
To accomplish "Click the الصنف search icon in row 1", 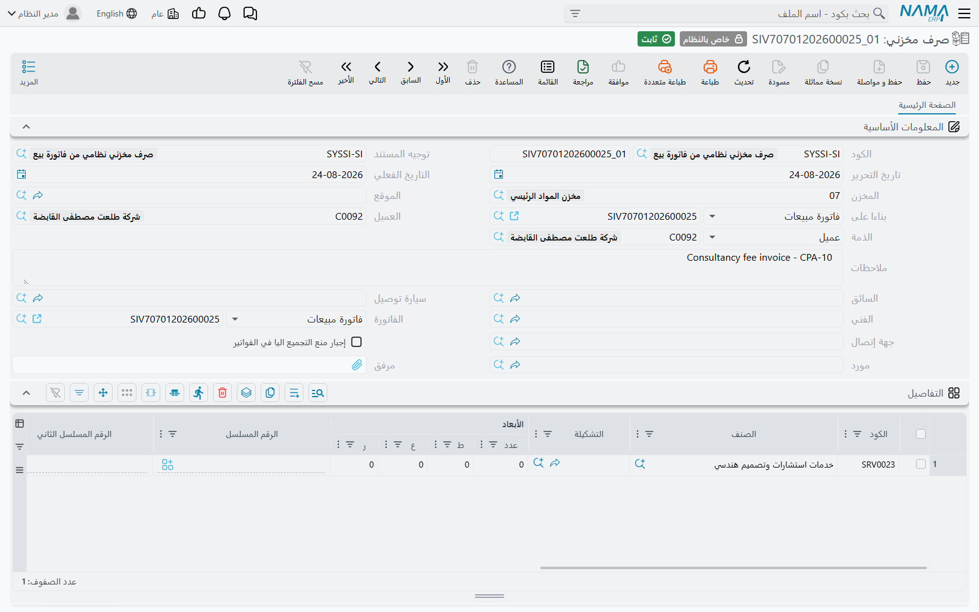I will [640, 464].
